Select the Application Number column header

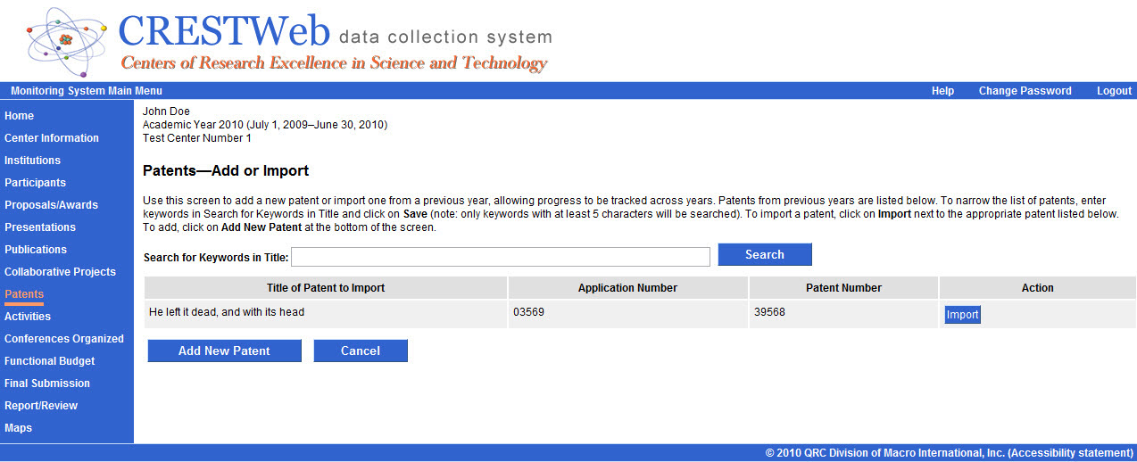(627, 288)
